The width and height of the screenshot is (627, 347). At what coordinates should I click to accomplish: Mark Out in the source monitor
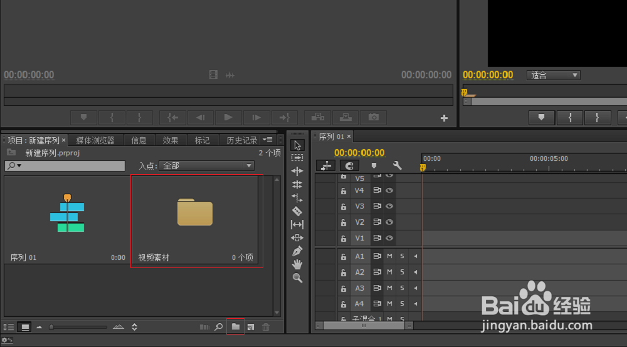(140, 117)
